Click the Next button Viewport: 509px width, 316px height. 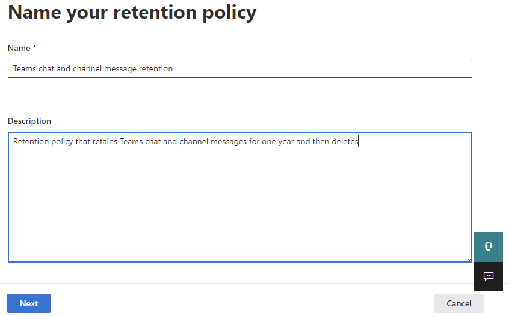tap(29, 303)
